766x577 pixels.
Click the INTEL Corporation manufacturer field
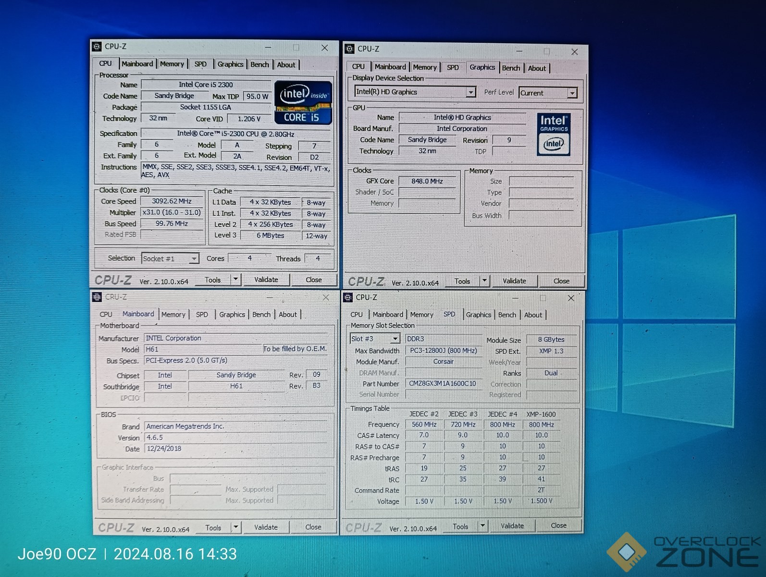(235, 338)
